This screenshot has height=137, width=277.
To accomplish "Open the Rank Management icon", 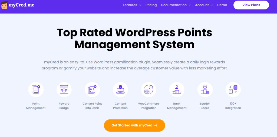I will click(177, 89).
